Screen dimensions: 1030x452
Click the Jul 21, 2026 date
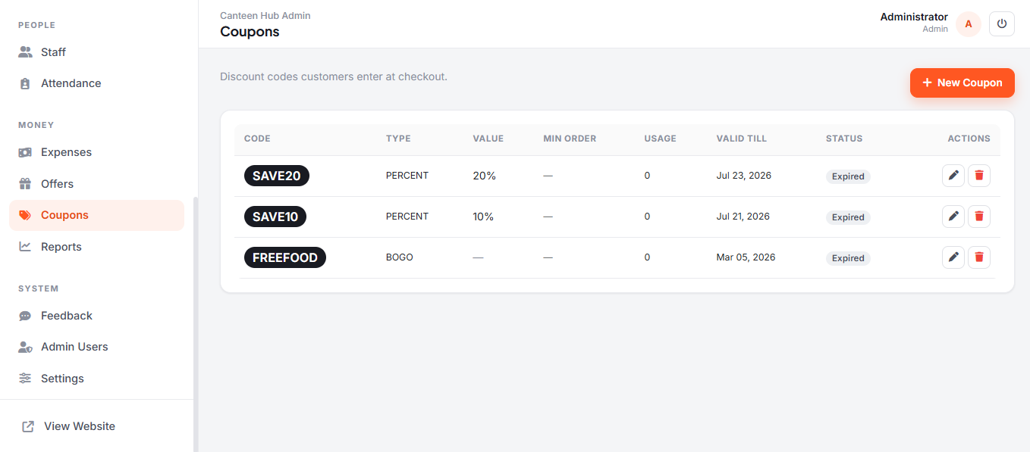point(743,217)
